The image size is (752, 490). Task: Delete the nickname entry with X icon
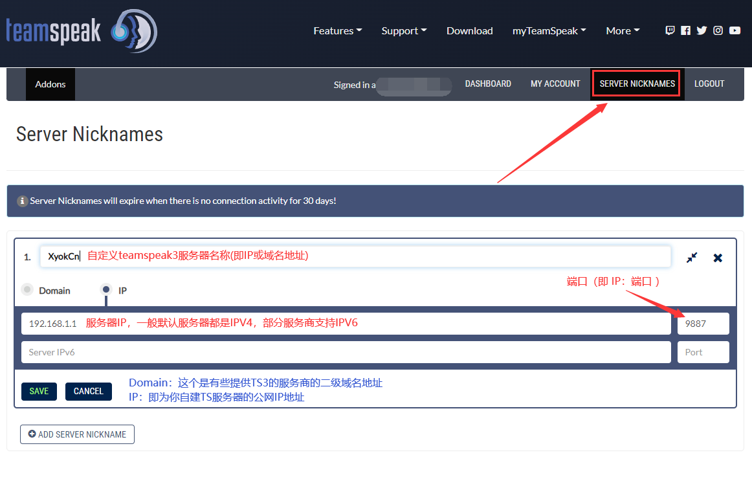718,258
